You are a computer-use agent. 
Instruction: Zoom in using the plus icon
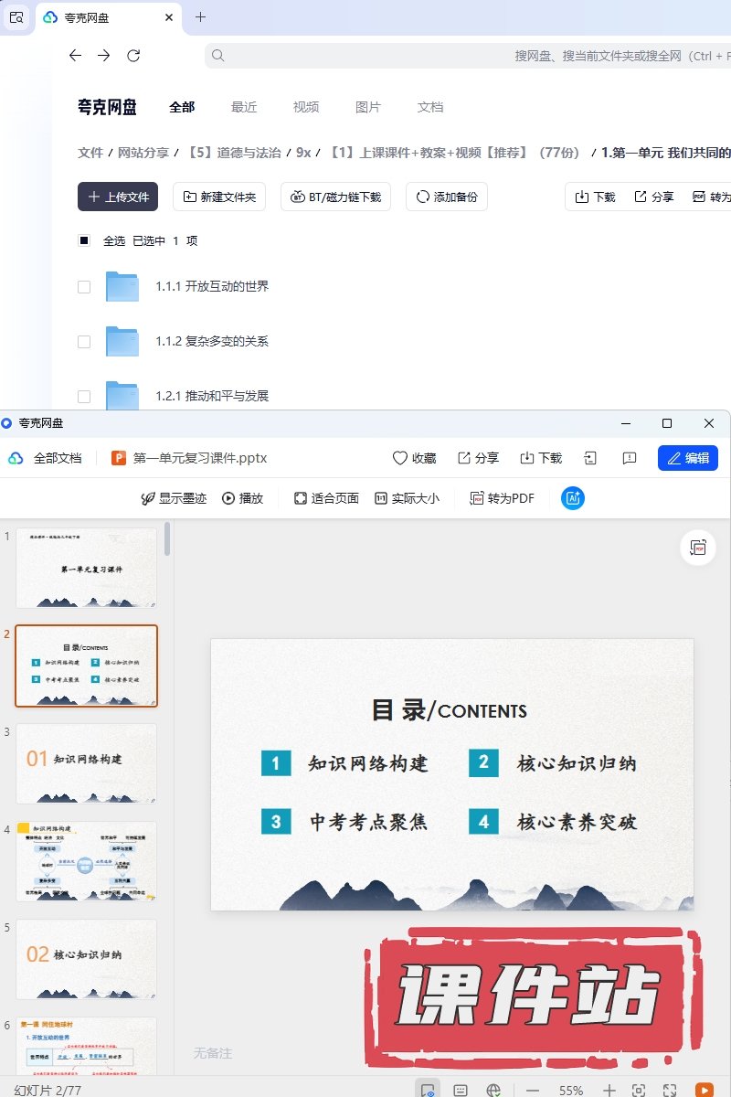(x=609, y=1090)
